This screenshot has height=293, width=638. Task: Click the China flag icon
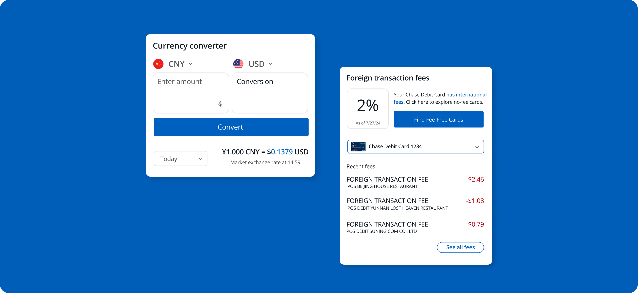(x=158, y=64)
